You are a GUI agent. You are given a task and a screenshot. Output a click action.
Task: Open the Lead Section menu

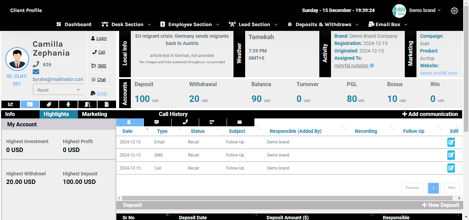tap(253, 24)
